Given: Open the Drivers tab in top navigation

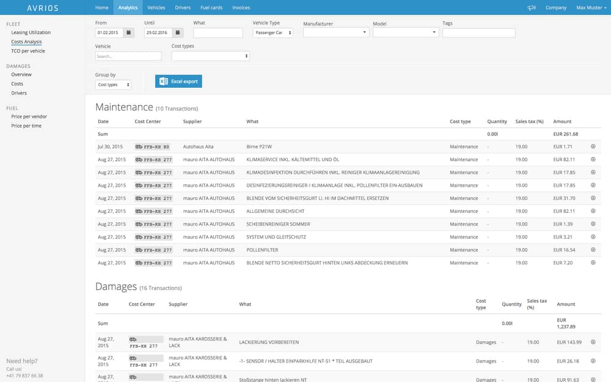Looking at the screenshot, I should pos(183,7).
